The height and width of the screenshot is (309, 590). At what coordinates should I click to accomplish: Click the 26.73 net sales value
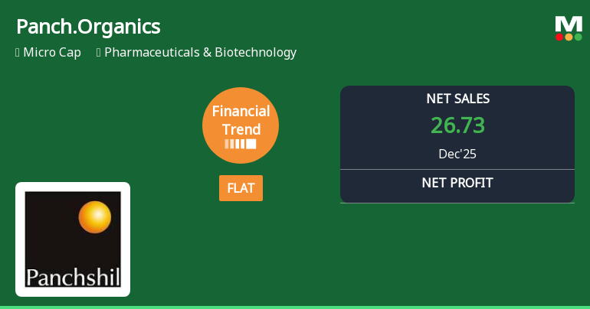(x=457, y=125)
